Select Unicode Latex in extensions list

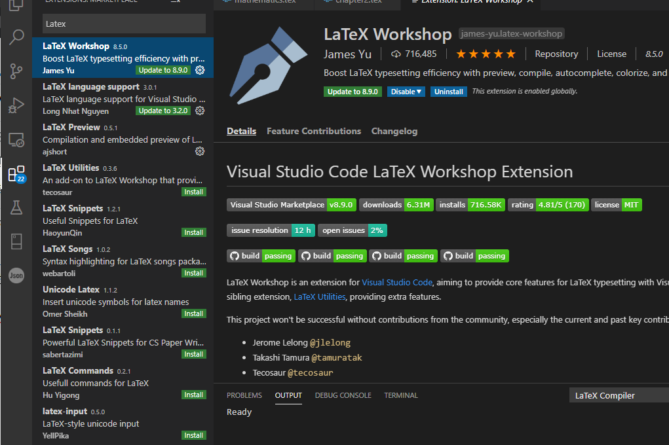click(123, 301)
